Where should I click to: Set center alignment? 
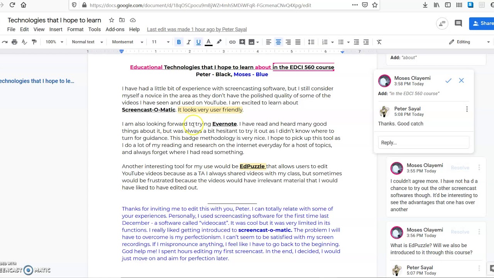(278, 42)
